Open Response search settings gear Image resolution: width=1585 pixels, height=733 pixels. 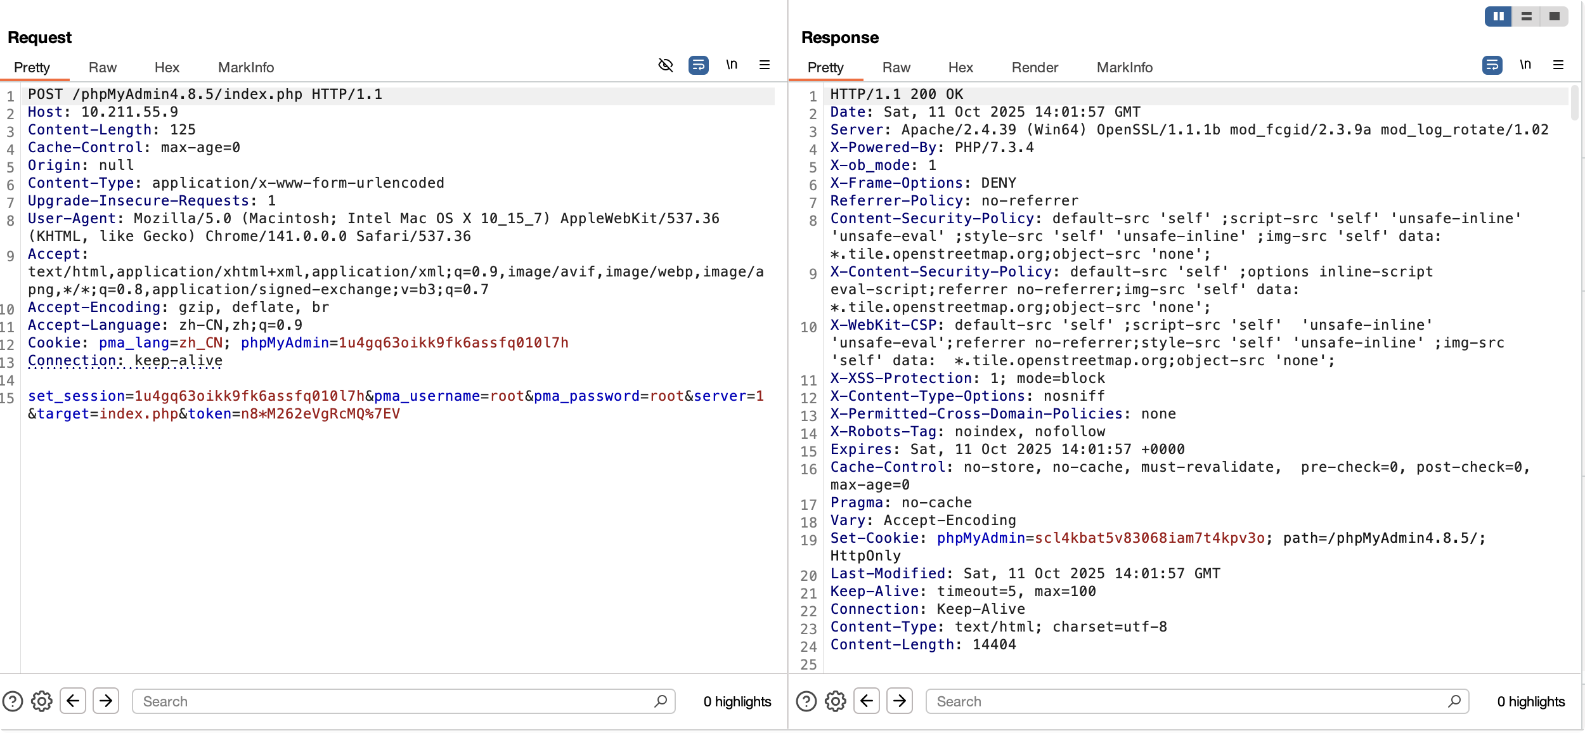point(836,701)
